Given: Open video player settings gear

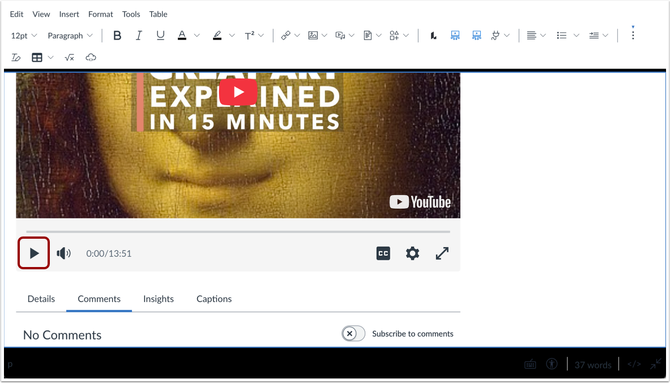Looking at the screenshot, I should [412, 253].
